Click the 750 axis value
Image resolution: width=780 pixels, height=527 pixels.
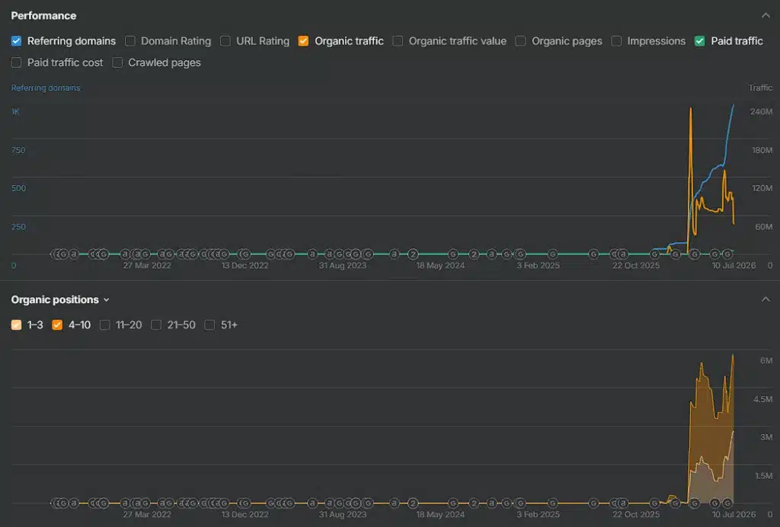(18, 150)
